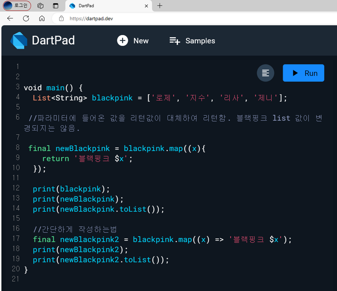This screenshot has height=291, width=337.
Task: Click closing brace on line 20
Action: (26, 270)
